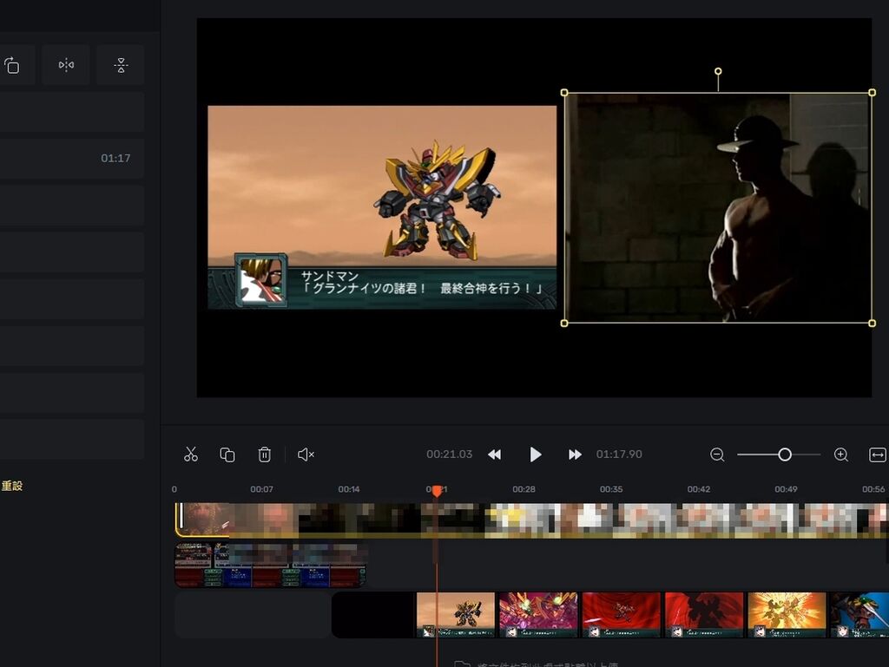Delete the selected clip with trash icon
Image resolution: width=889 pixels, height=667 pixels.
[x=264, y=454]
